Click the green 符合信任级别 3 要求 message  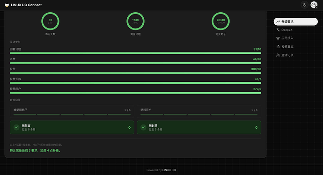pos(35,151)
